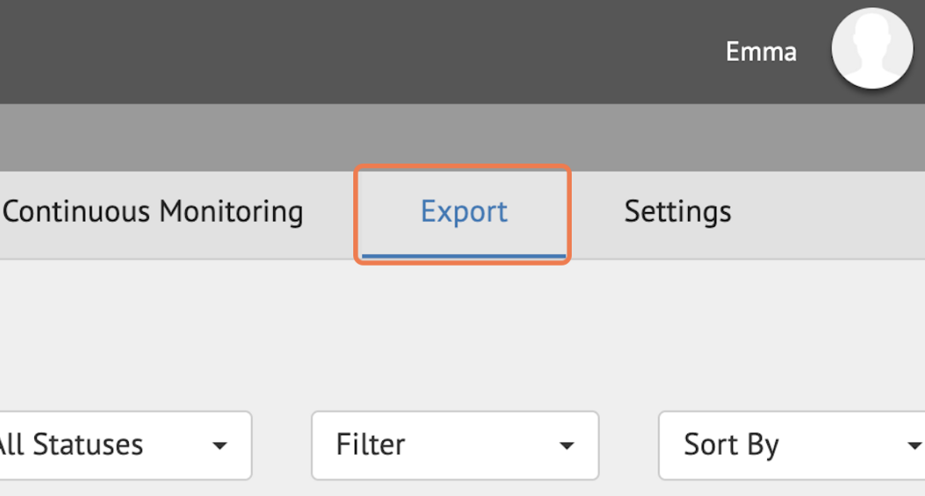
Task: Open the Filter dropdown
Action: pyautogui.click(x=455, y=445)
